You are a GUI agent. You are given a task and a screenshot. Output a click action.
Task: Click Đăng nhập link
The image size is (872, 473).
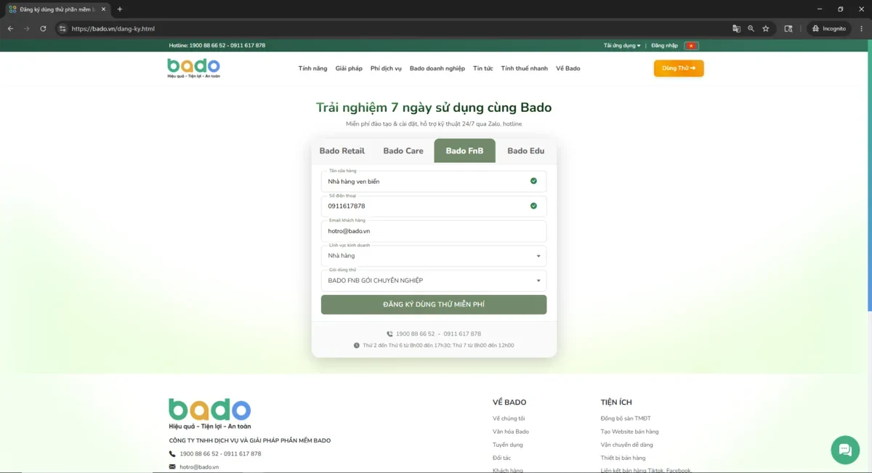(664, 46)
